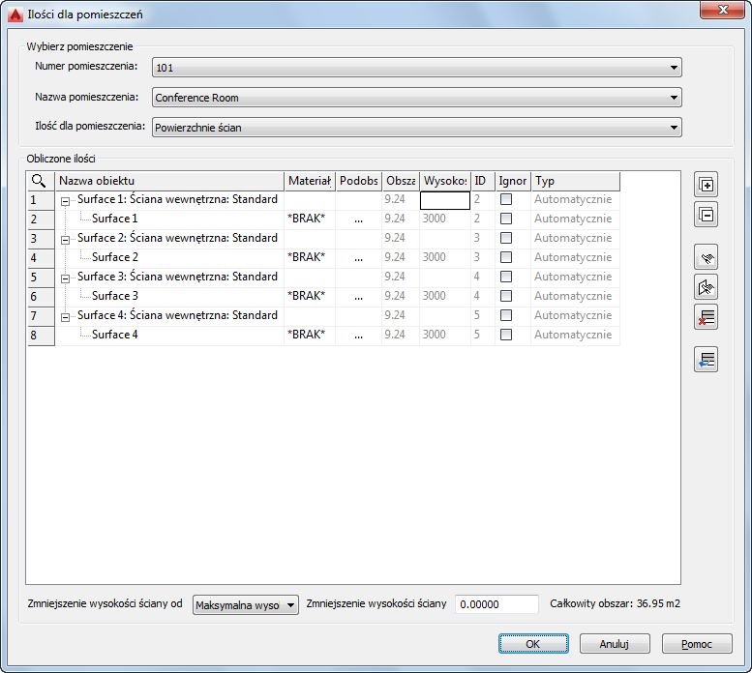Image resolution: width=752 pixels, height=673 pixels.
Task: Click the Podobs column header
Action: pos(359,181)
